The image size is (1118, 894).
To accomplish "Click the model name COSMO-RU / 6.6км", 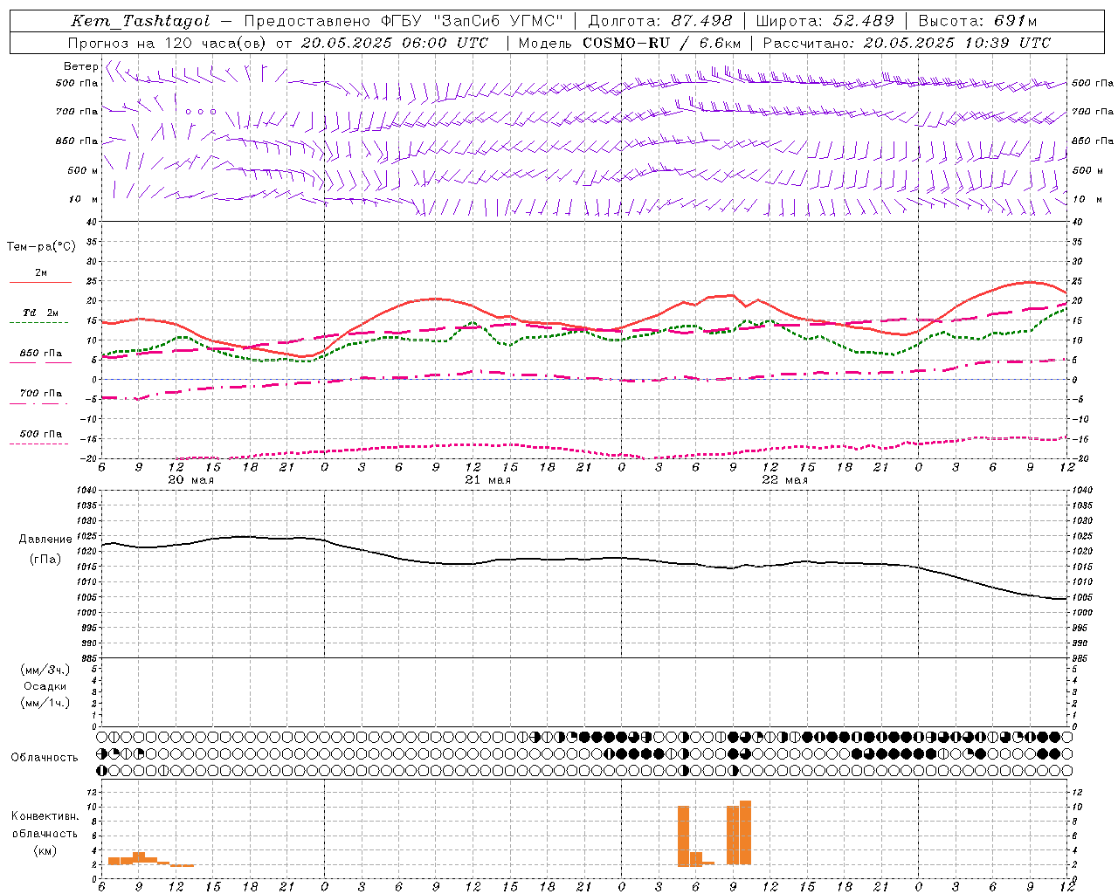I will tap(662, 43).
